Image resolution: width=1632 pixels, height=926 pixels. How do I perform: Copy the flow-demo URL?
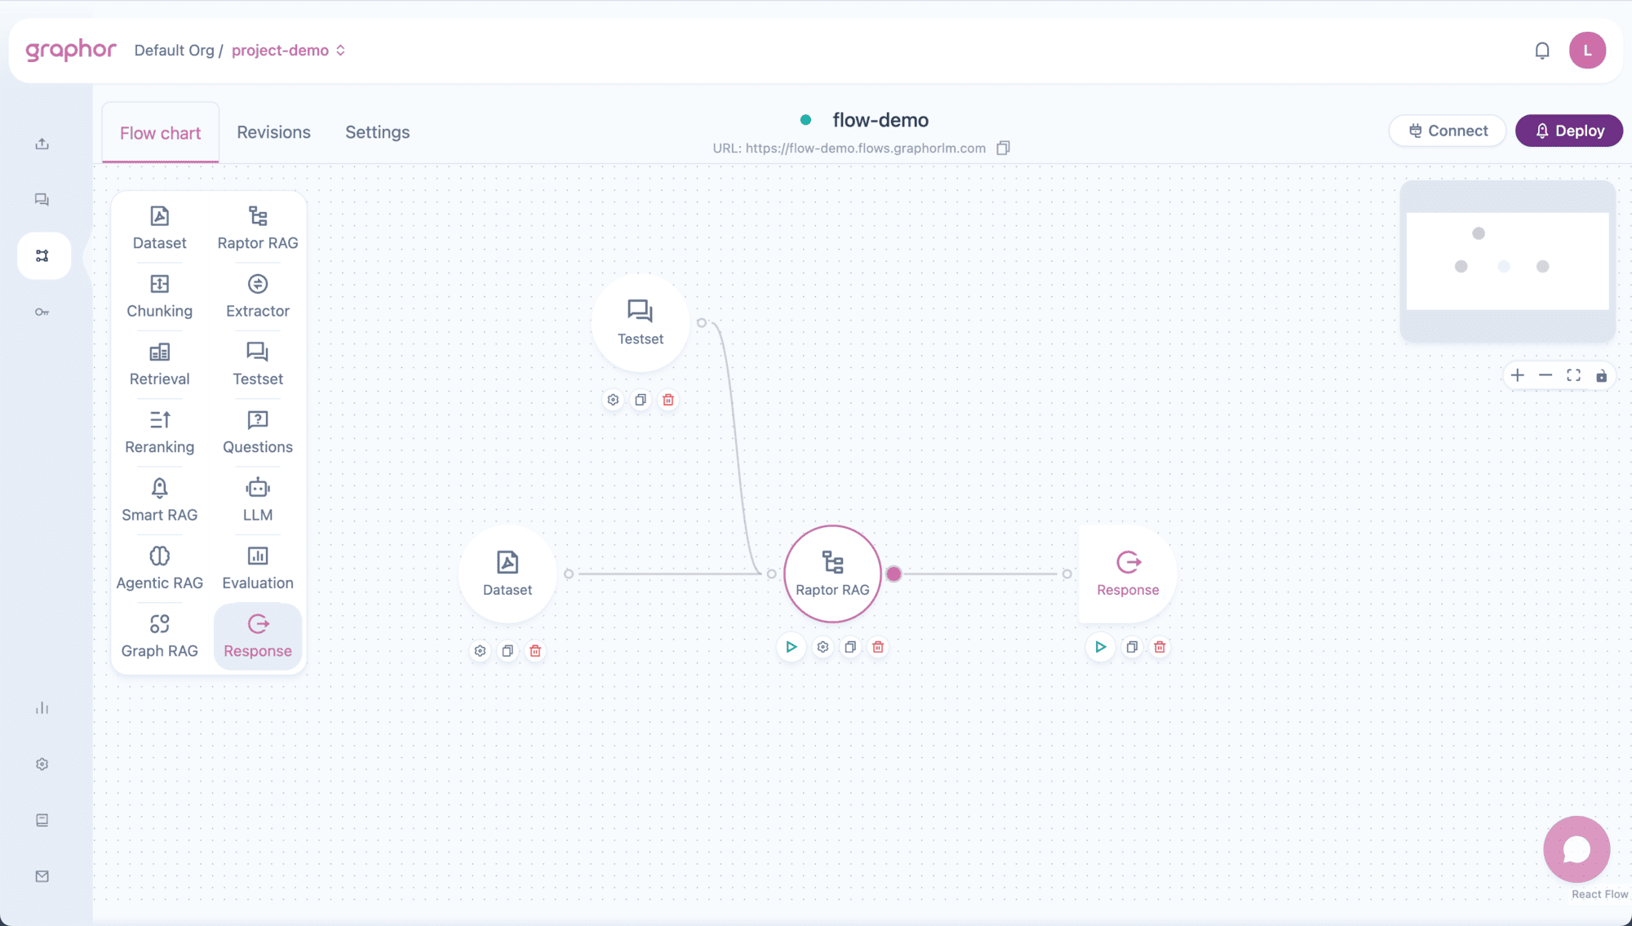click(x=1003, y=148)
